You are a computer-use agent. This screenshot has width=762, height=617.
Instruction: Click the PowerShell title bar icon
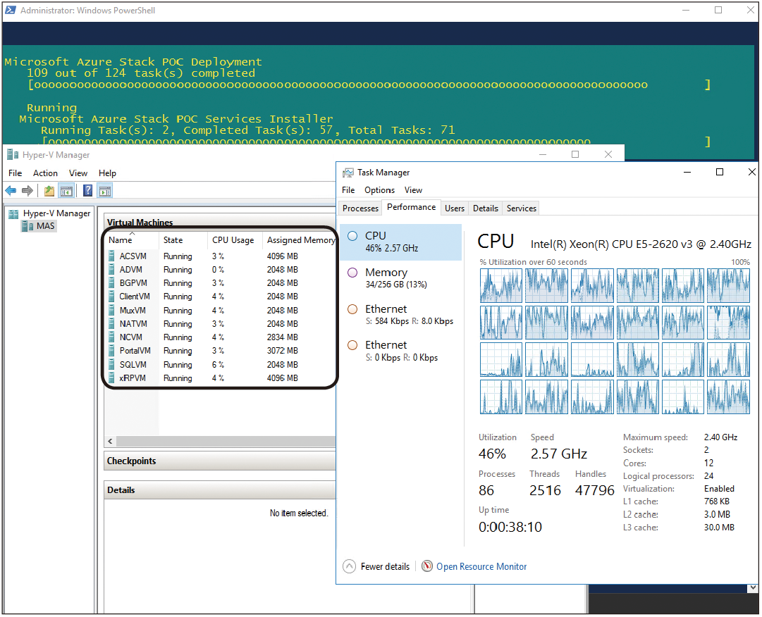coord(10,10)
